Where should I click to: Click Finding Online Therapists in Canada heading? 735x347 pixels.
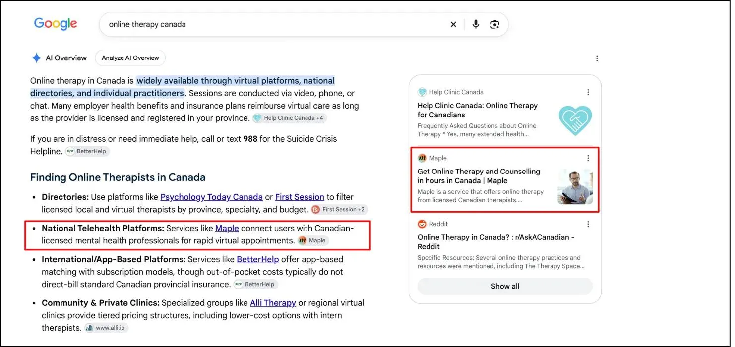[x=118, y=177]
